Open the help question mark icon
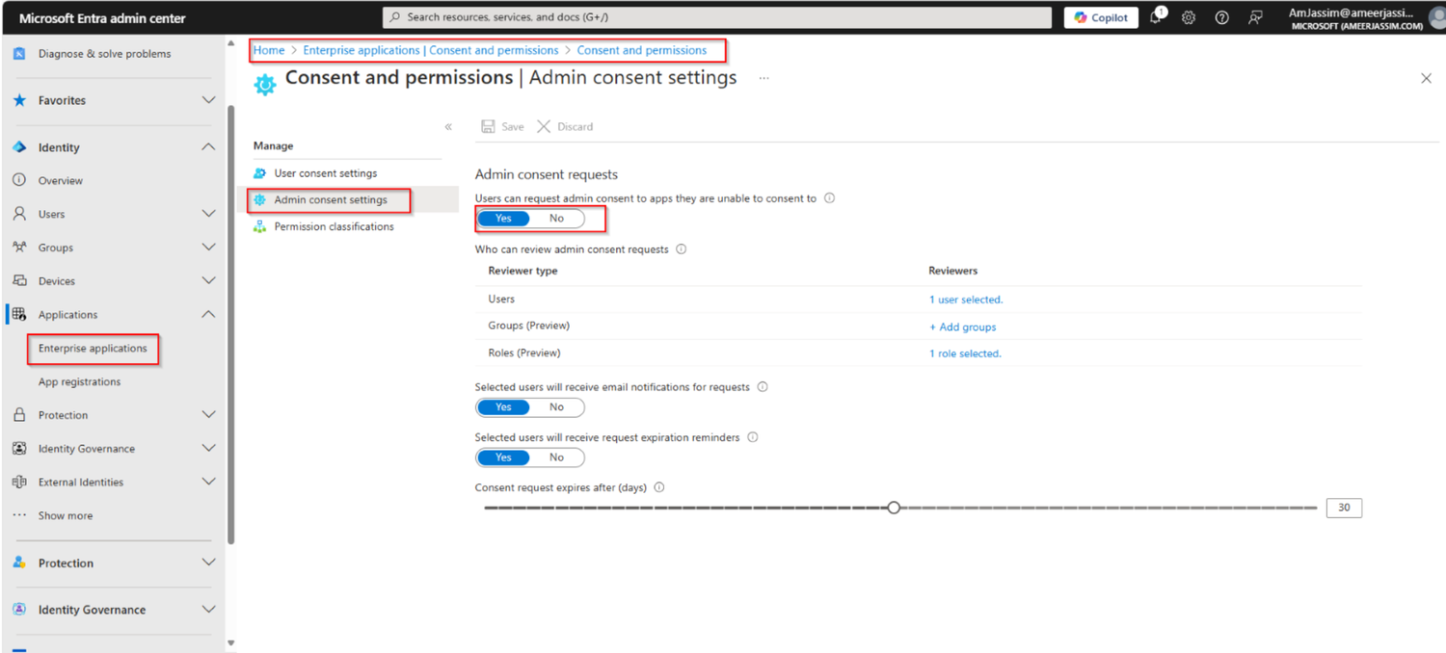The image size is (1446, 653). point(1220,16)
